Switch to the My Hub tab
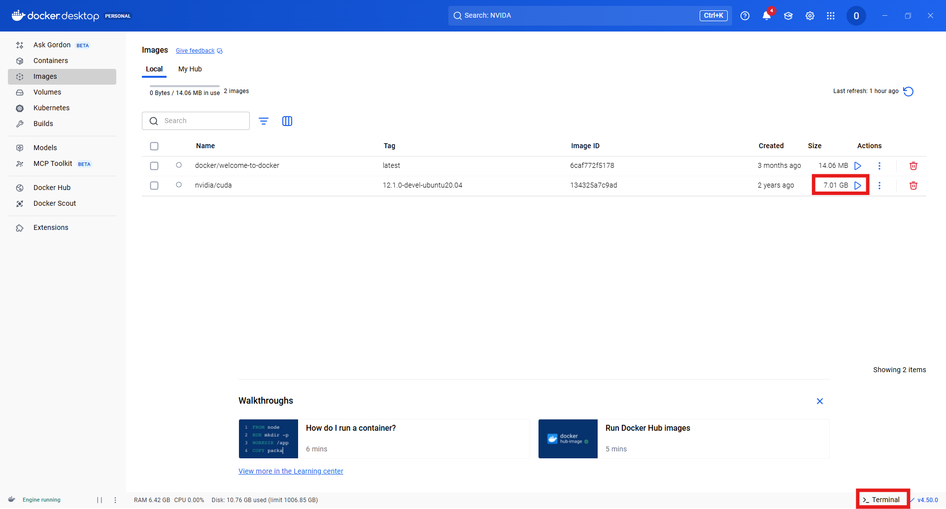 190,69
